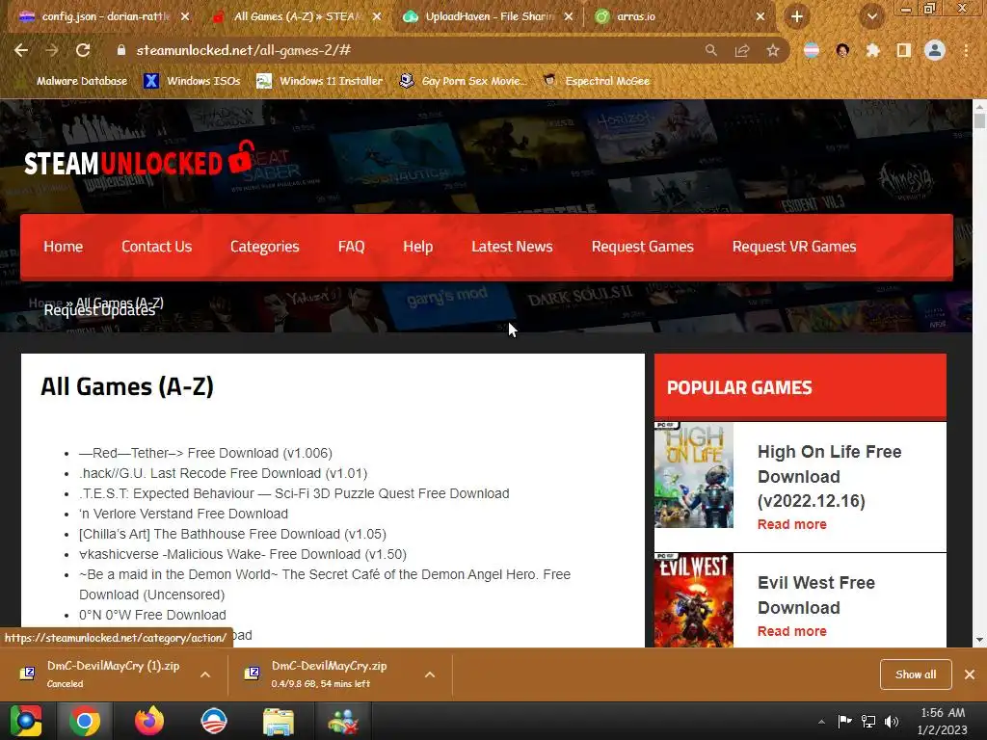Open Chrome from the taskbar
The height and width of the screenshot is (740, 987).
(85, 721)
